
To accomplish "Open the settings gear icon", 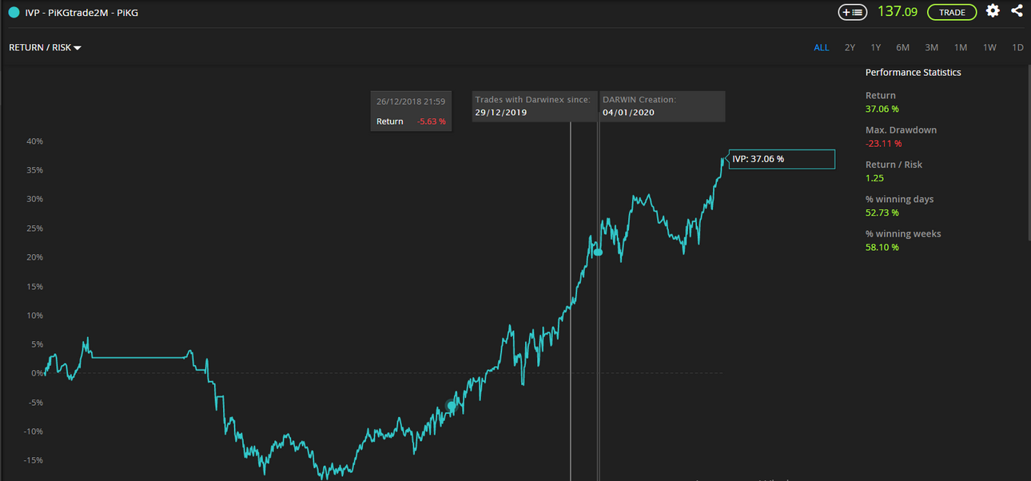I will (993, 10).
